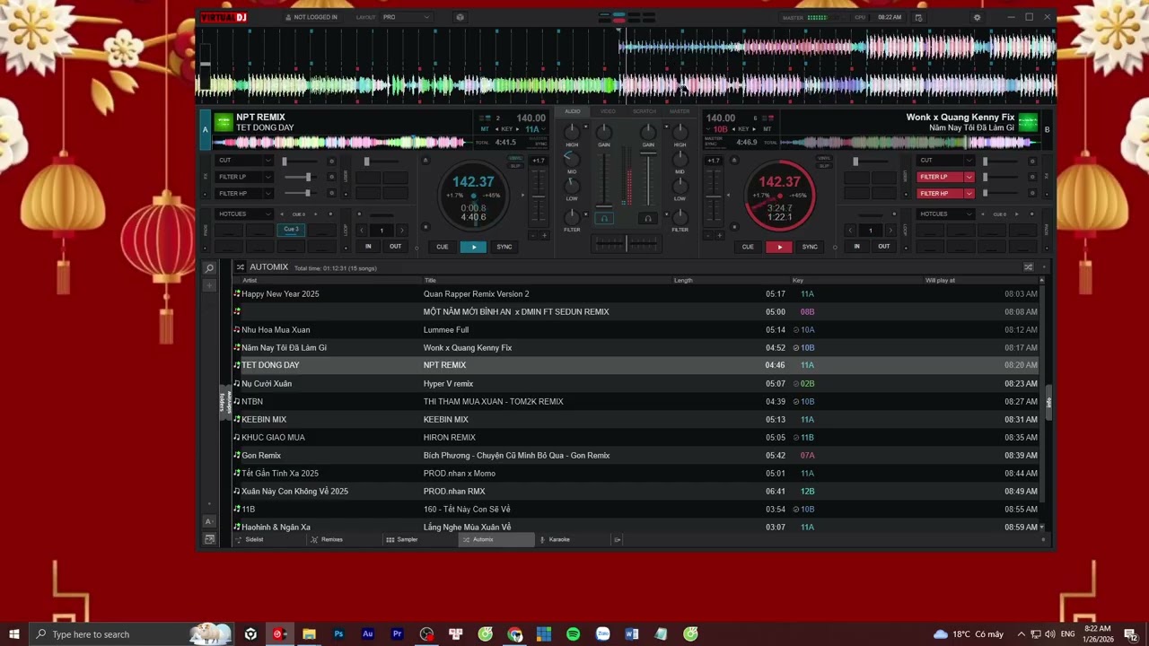Toggle deck B headphone cue button
The width and height of the screenshot is (1149, 646).
[647, 218]
